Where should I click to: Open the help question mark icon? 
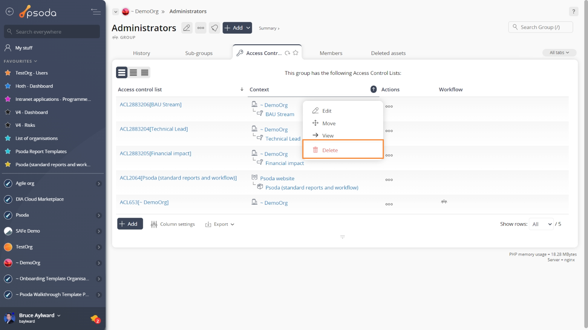point(573,11)
